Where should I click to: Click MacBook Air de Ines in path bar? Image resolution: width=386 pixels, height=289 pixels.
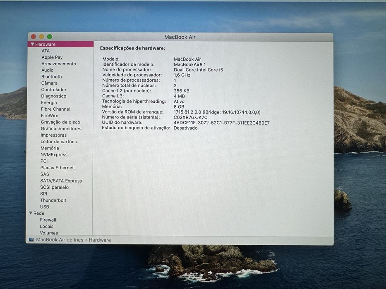60,240
